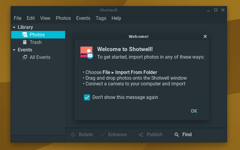Click 'Connect a camera' instruction line

pos(135,84)
